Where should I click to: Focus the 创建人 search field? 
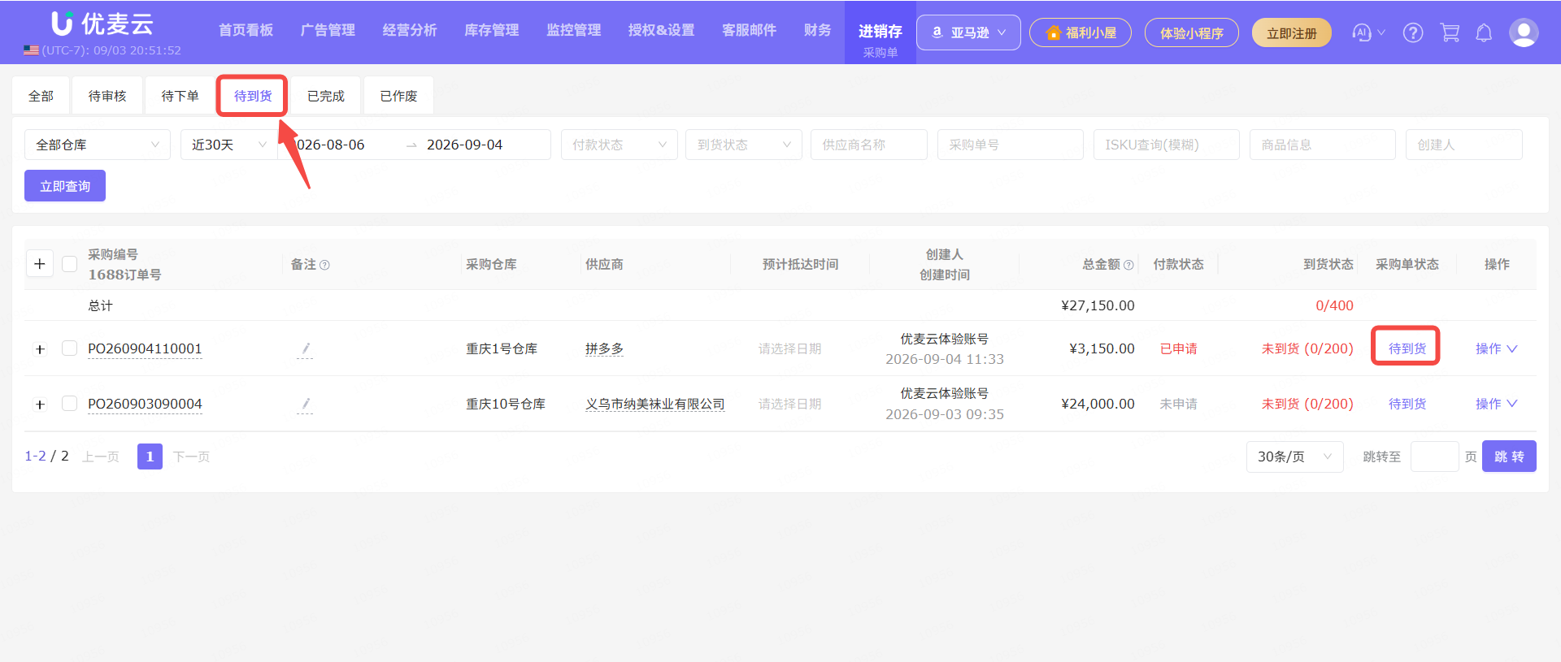(1464, 145)
